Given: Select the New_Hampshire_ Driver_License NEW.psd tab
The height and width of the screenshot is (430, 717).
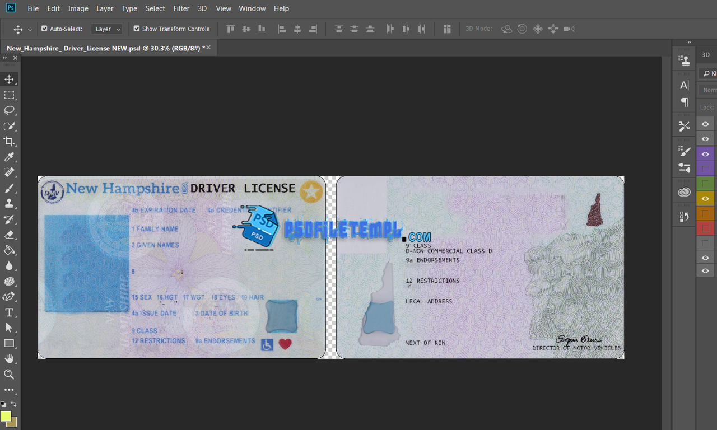Looking at the screenshot, I should [x=105, y=48].
